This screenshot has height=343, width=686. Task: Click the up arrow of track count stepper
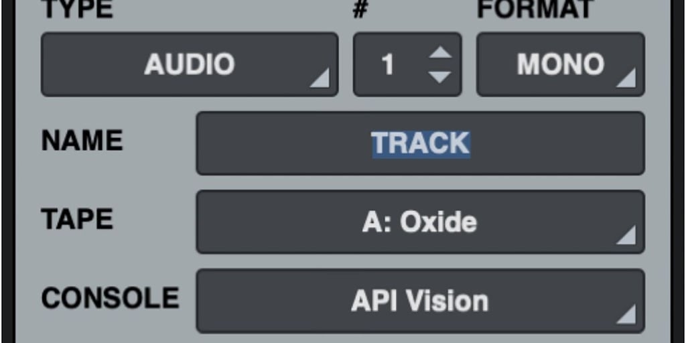point(439,52)
